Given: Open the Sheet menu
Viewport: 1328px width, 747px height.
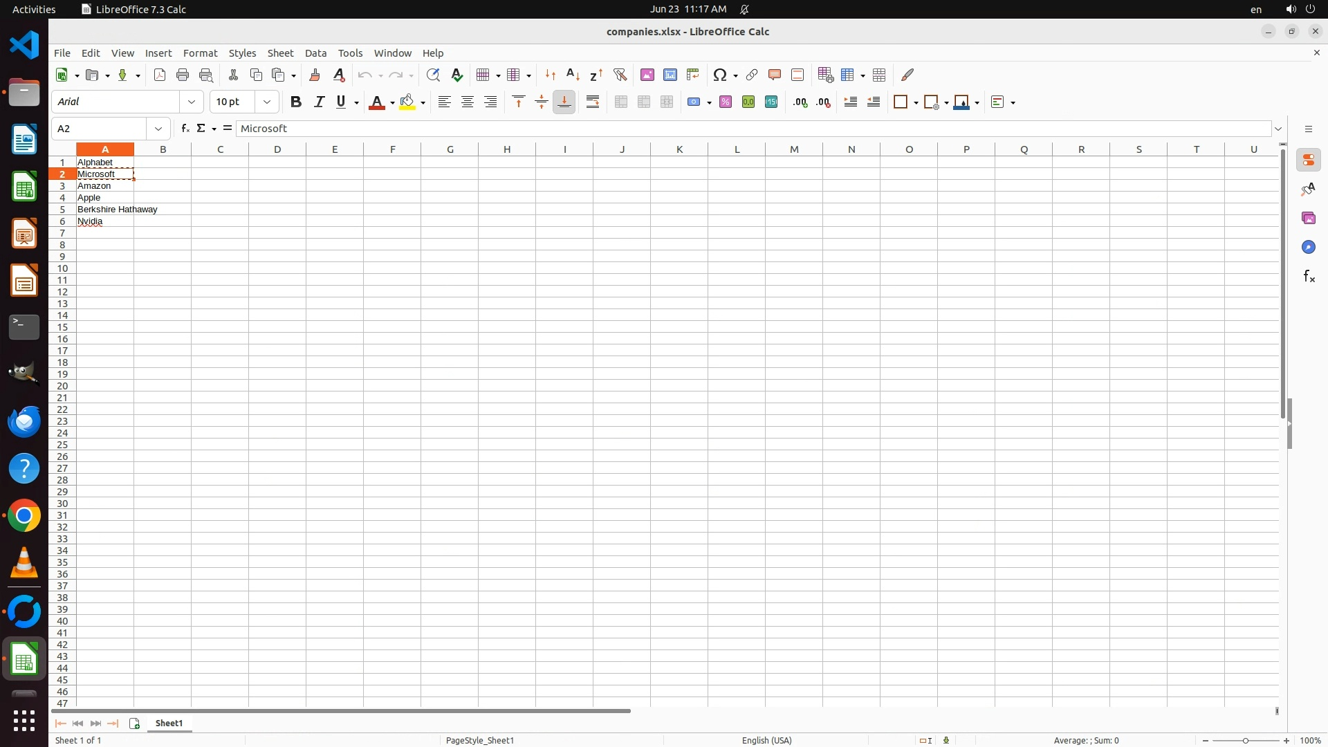Looking at the screenshot, I should click(x=280, y=53).
